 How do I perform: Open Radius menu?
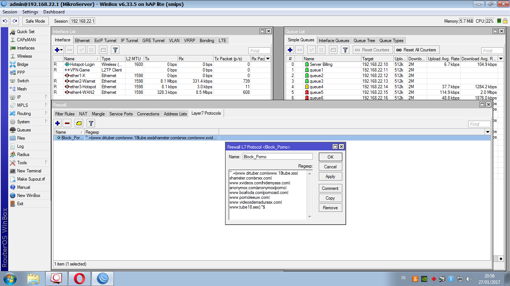(x=23, y=155)
